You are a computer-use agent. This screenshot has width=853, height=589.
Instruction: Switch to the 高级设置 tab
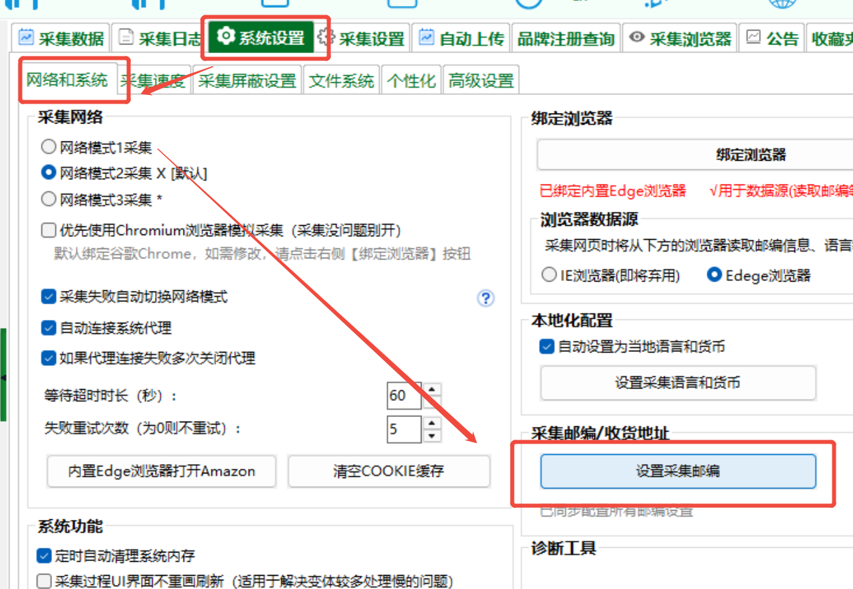click(x=481, y=82)
